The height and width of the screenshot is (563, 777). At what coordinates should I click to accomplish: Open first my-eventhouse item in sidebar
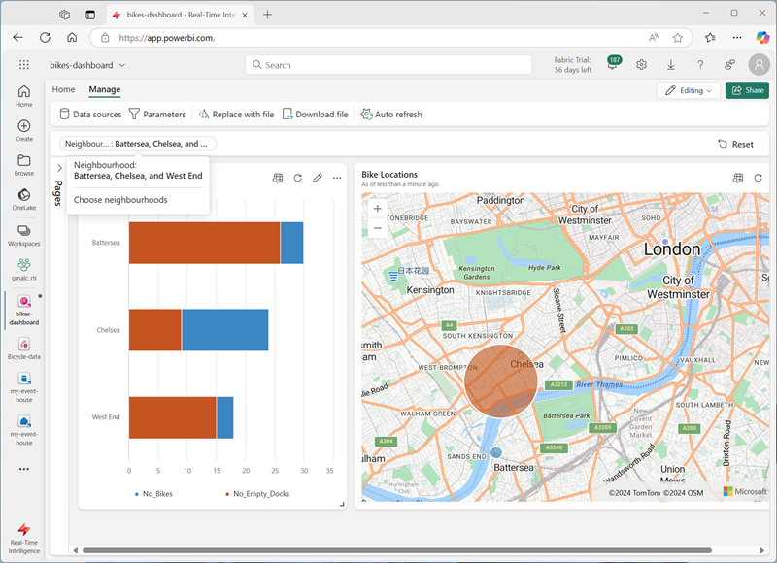(23, 387)
